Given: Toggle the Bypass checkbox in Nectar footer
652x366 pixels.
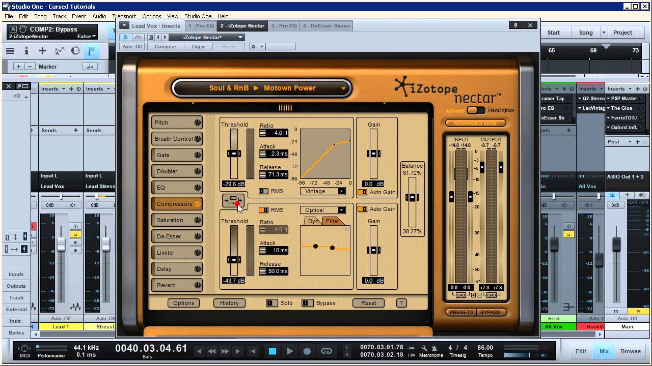Looking at the screenshot, I should tap(308, 303).
